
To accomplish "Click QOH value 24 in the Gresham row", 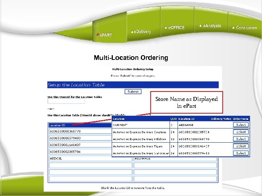I will [x=172, y=132].
